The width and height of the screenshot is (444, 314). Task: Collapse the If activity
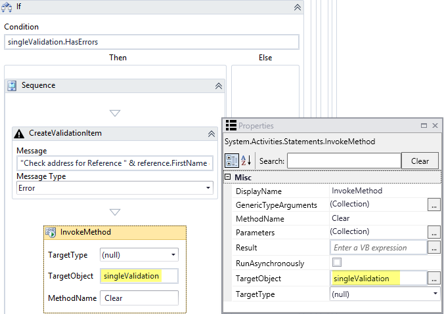coord(297,7)
